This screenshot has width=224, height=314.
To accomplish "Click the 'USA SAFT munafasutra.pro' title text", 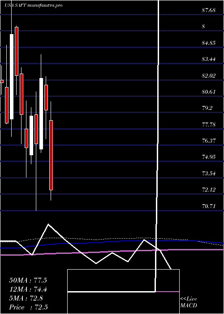I will (x=34, y=5).
